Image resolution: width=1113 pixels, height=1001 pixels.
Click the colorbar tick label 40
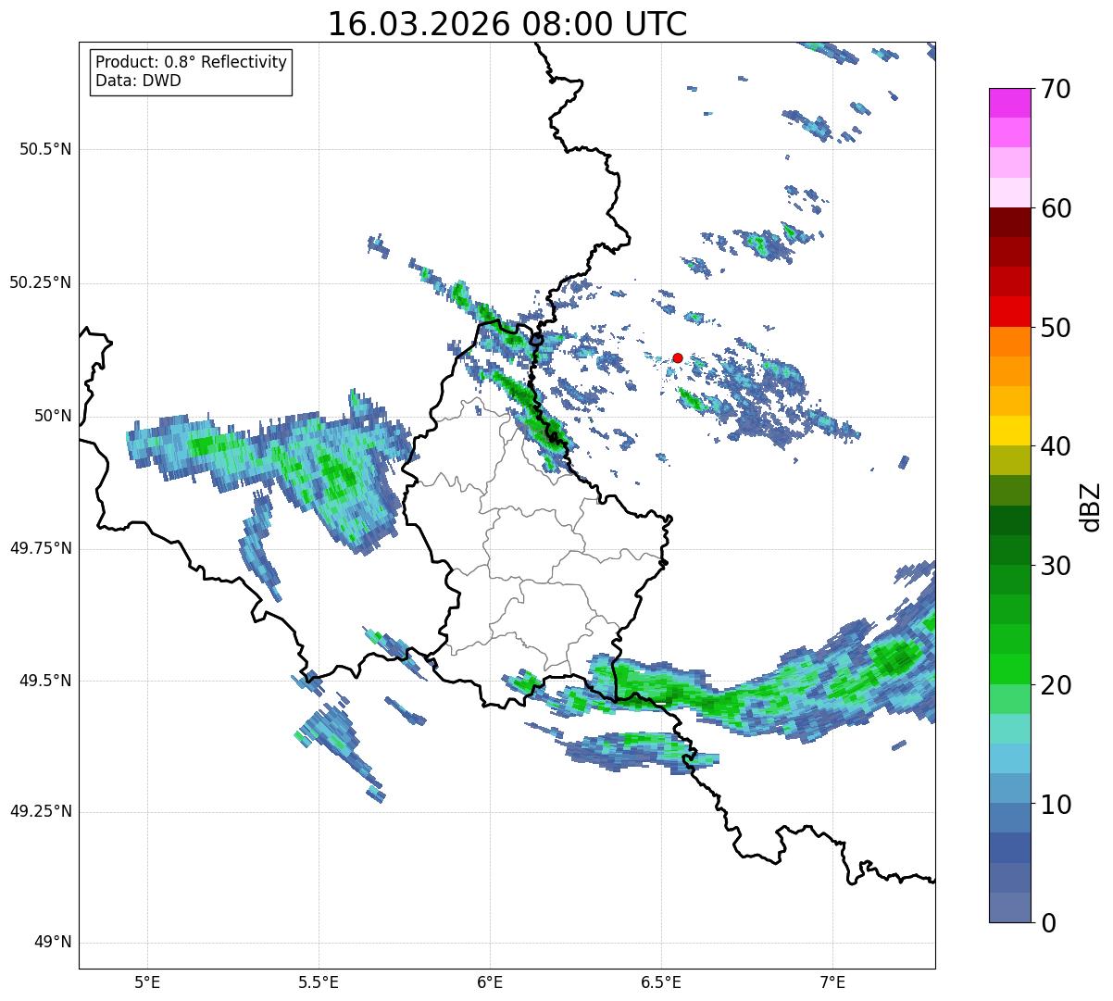1055,446
